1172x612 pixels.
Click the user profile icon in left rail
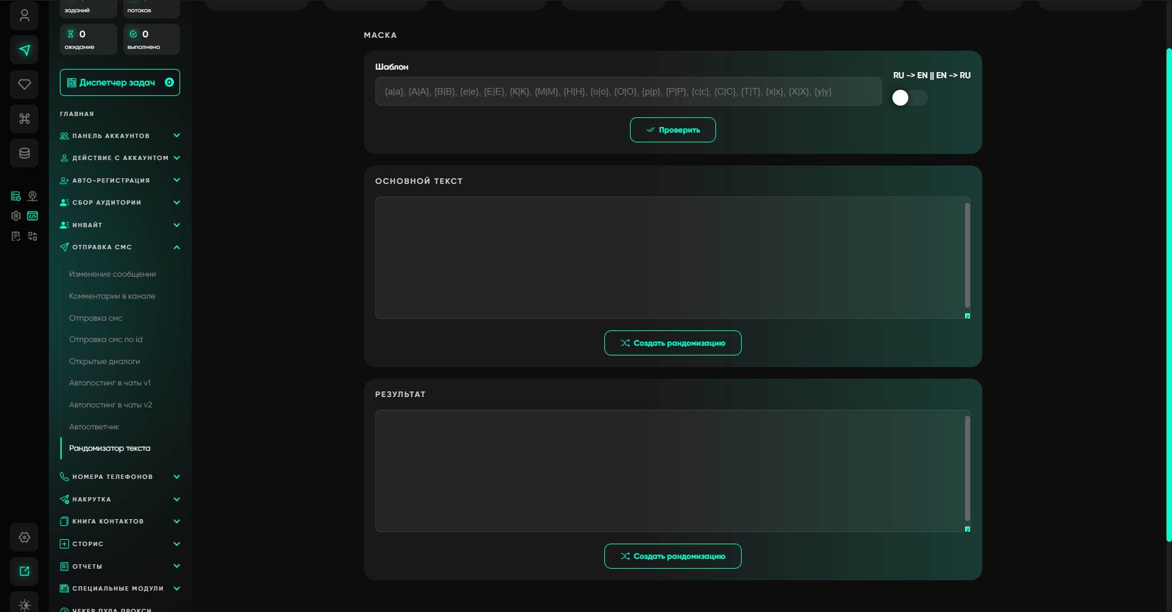point(24,15)
